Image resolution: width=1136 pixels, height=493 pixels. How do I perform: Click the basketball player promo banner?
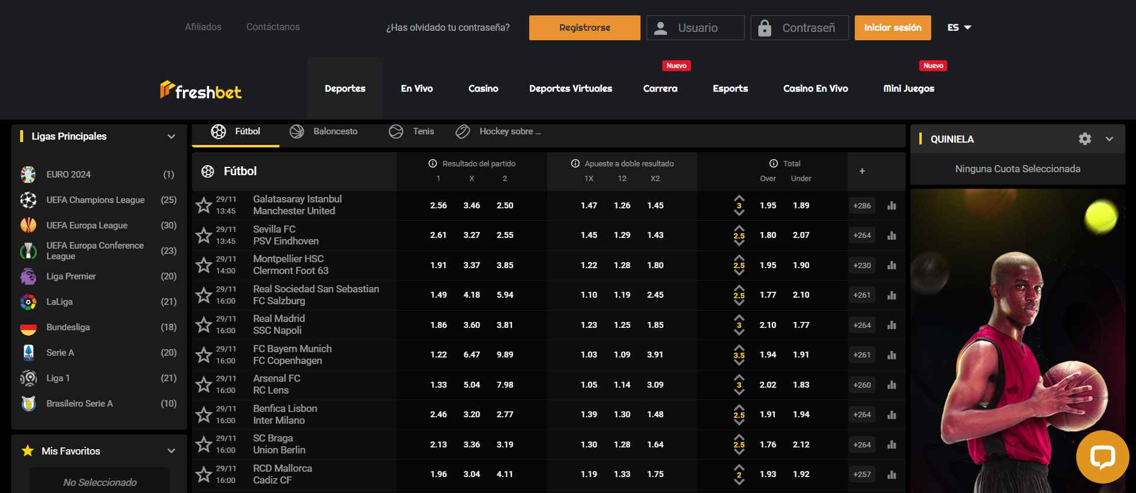pyautogui.click(x=1018, y=340)
